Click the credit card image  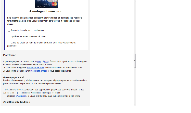[46, 4]
